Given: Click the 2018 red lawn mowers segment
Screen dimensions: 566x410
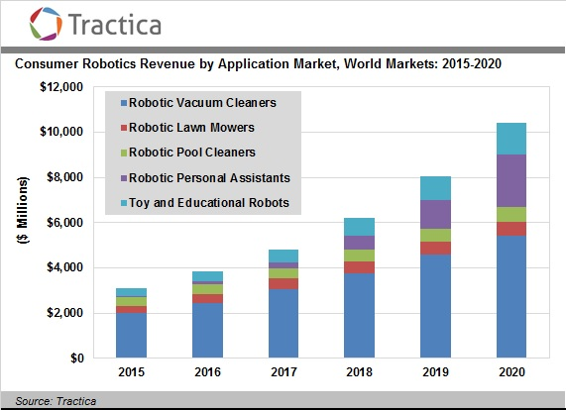Looking at the screenshot, I should tap(359, 267).
